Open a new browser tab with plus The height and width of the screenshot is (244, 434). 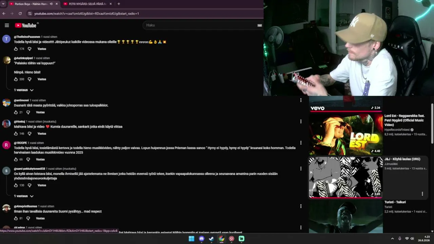119,4
